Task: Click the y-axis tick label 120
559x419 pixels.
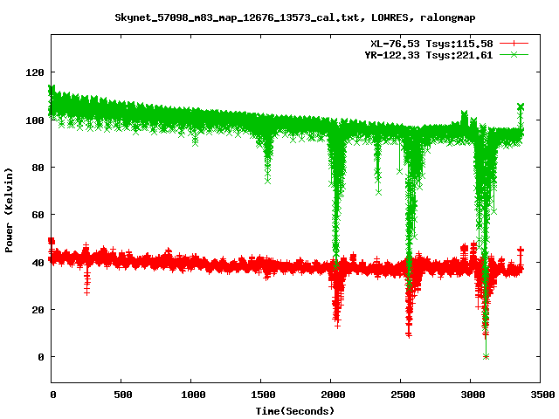Action: pos(35,72)
